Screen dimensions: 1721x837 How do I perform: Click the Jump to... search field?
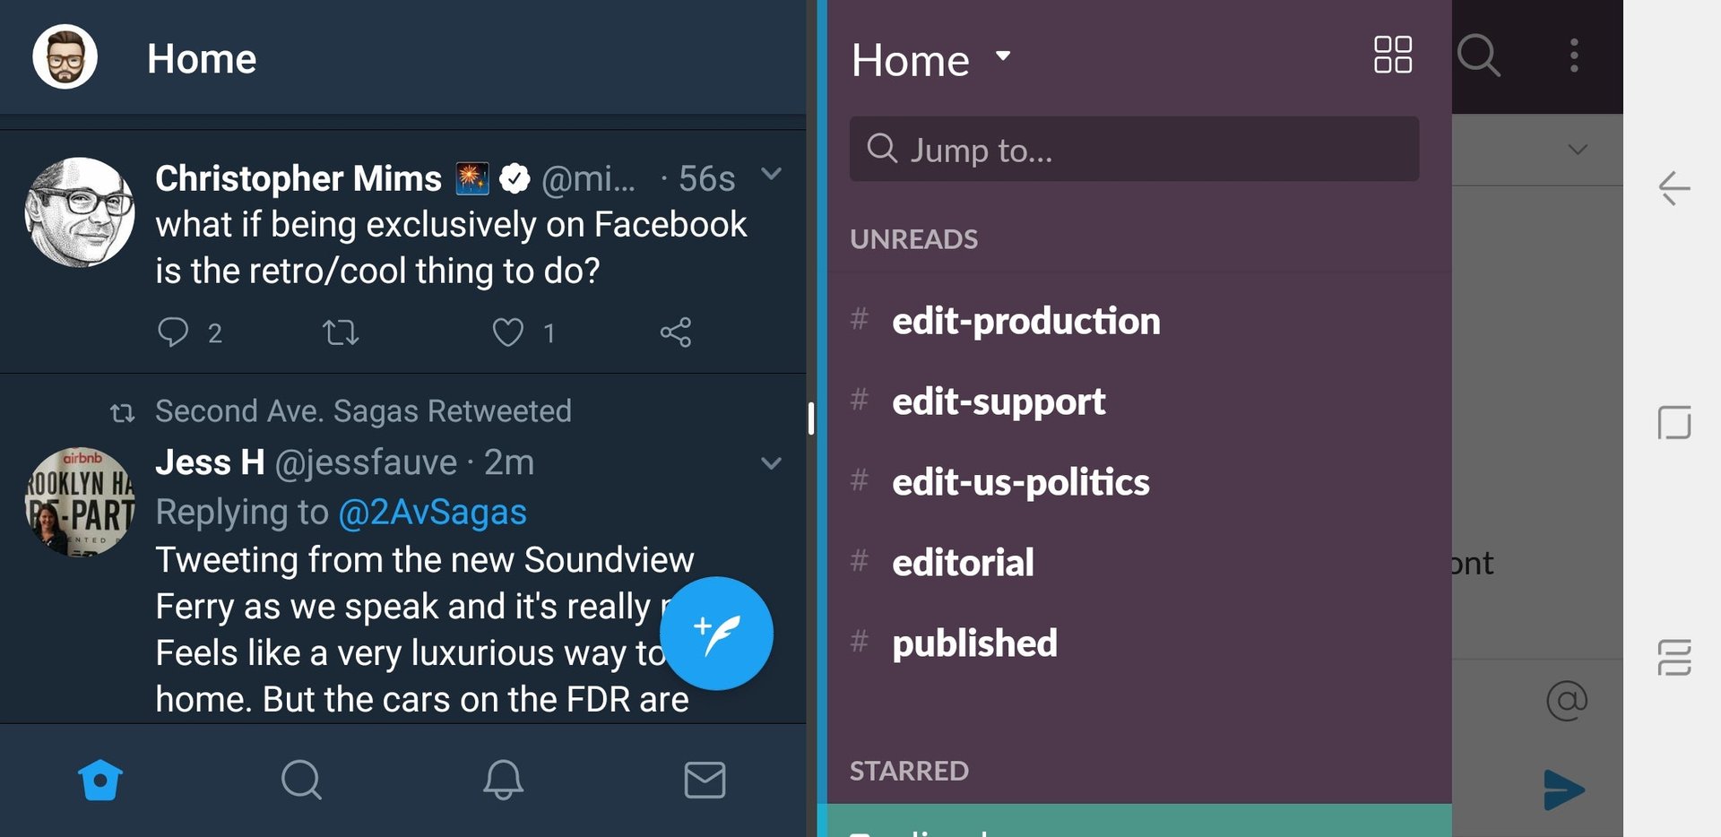pyautogui.click(x=1134, y=149)
